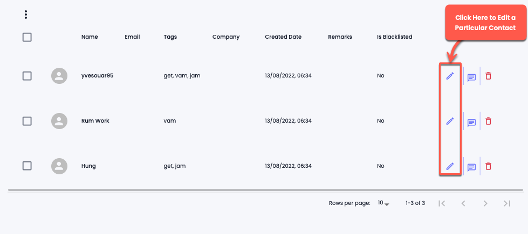This screenshot has height=234, width=528.
Task: Go to the next page arrow
Action: pos(485,203)
